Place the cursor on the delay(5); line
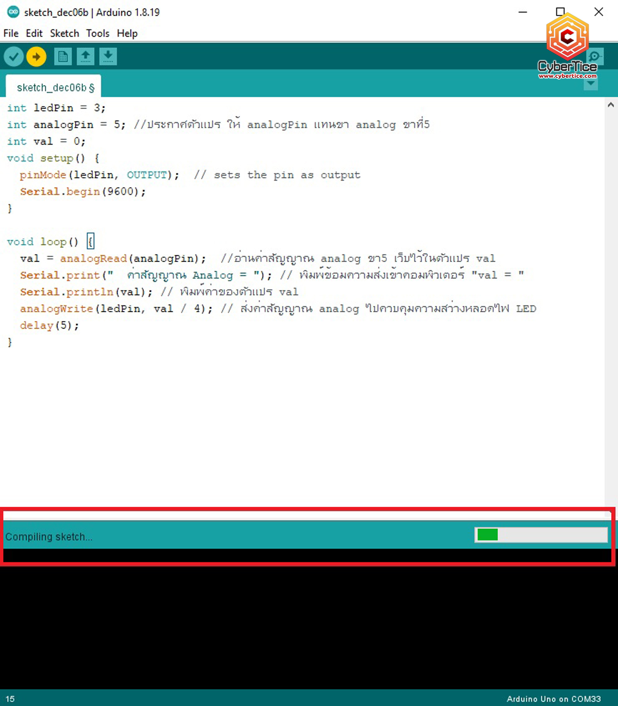This screenshot has height=706, width=618. pos(49,326)
